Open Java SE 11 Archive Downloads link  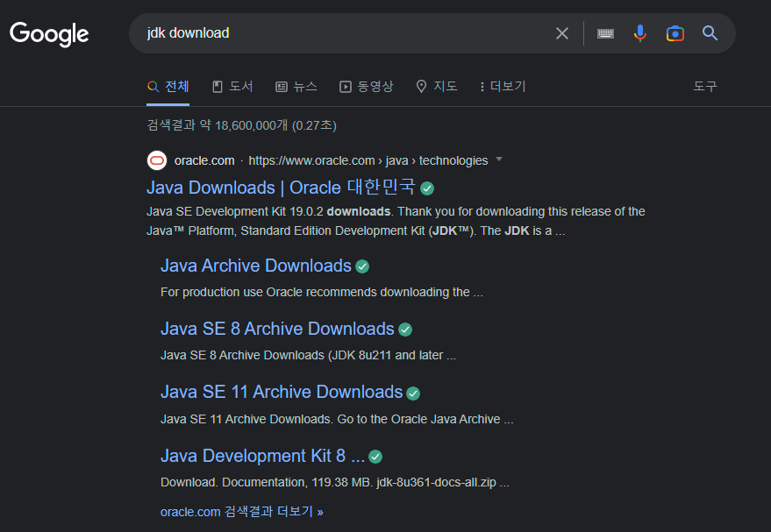pos(282,392)
